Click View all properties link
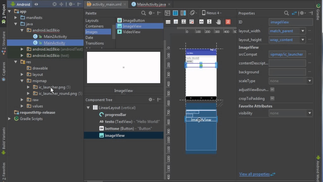Image resolution: width=323 pixels, height=182 pixels. coord(254,174)
